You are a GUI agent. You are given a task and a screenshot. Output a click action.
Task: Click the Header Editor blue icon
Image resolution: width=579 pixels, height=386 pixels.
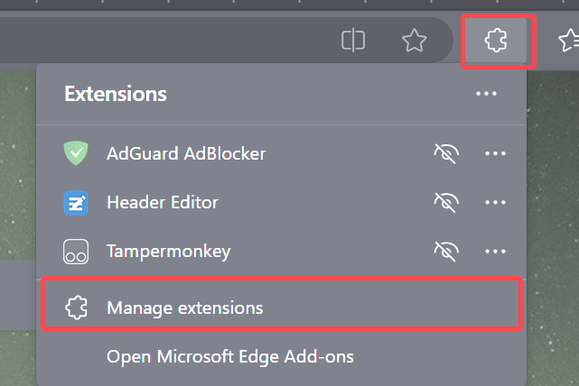76,202
